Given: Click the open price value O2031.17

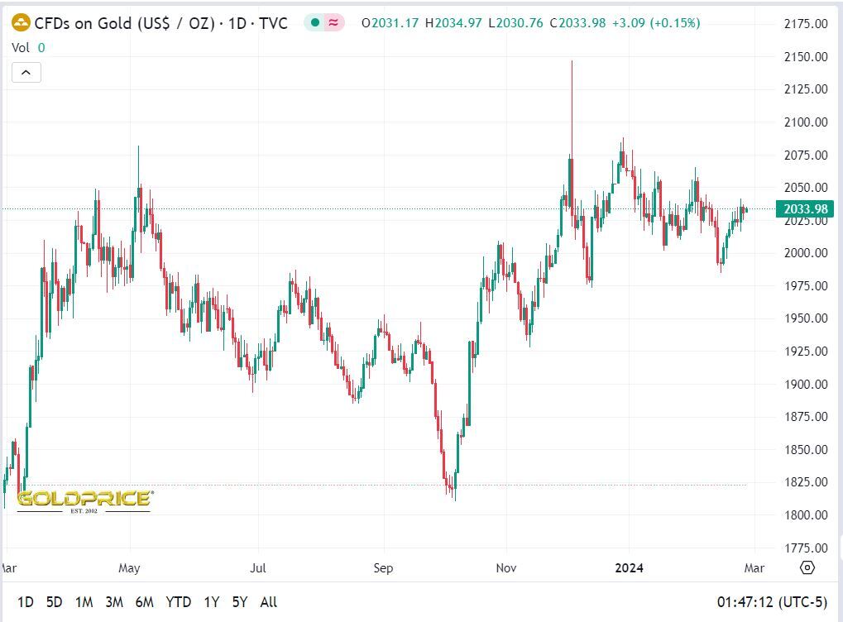Looking at the screenshot, I should point(390,23).
